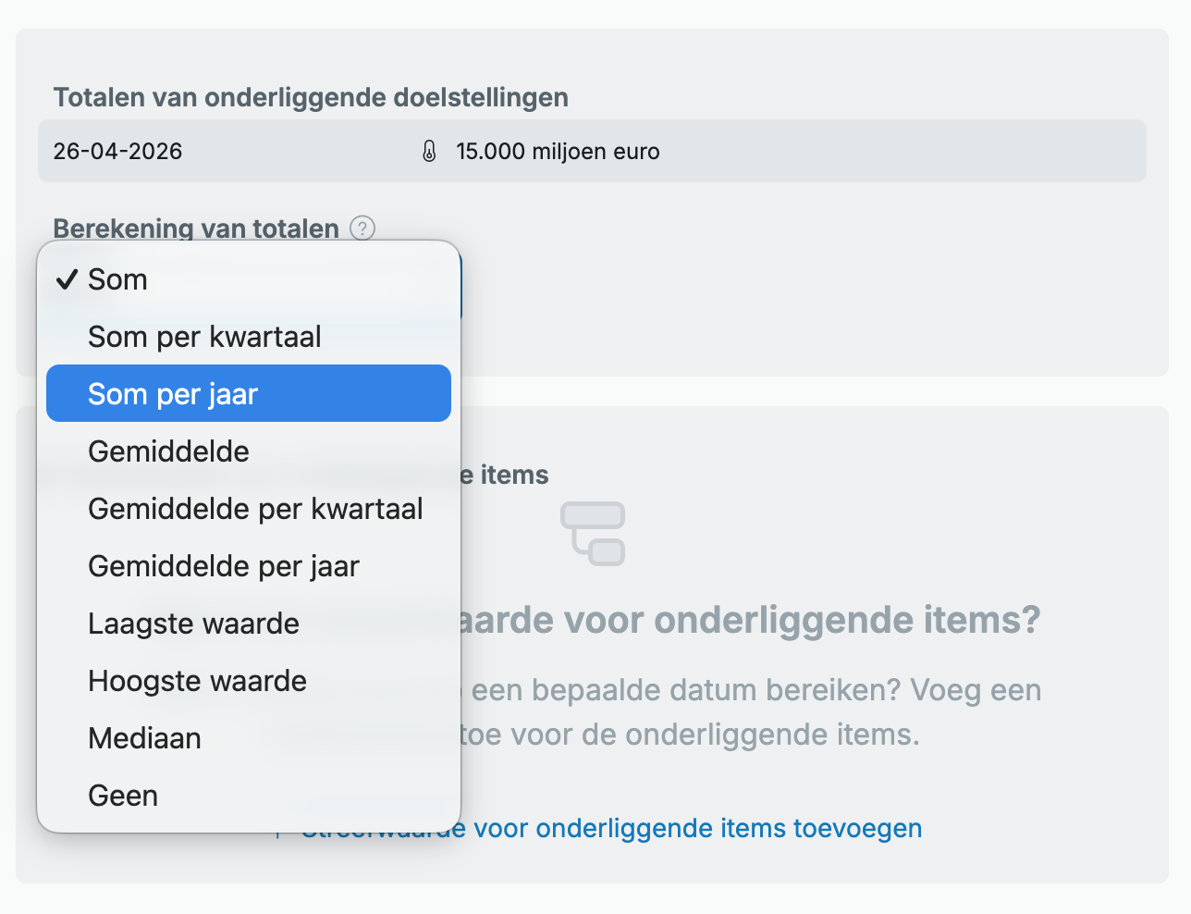Click the help icon beside Berekening van totalen
Screen dimensions: 1191x914
362,228
